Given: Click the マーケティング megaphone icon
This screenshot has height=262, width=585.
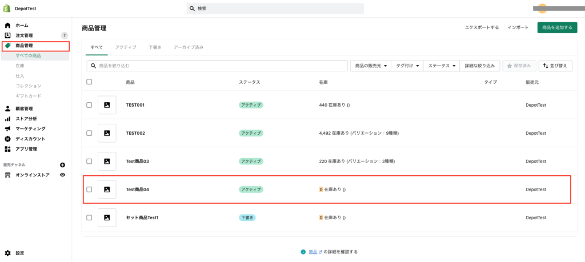Looking at the screenshot, I should tap(7, 129).
